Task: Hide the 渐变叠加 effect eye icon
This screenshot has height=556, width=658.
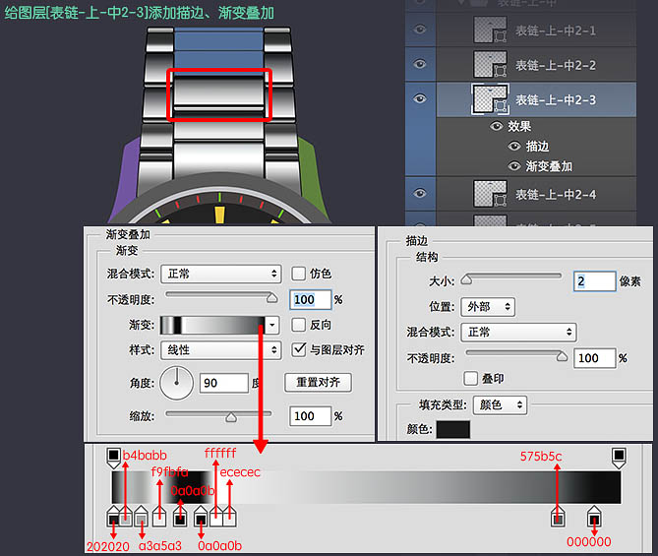Action: 514,166
